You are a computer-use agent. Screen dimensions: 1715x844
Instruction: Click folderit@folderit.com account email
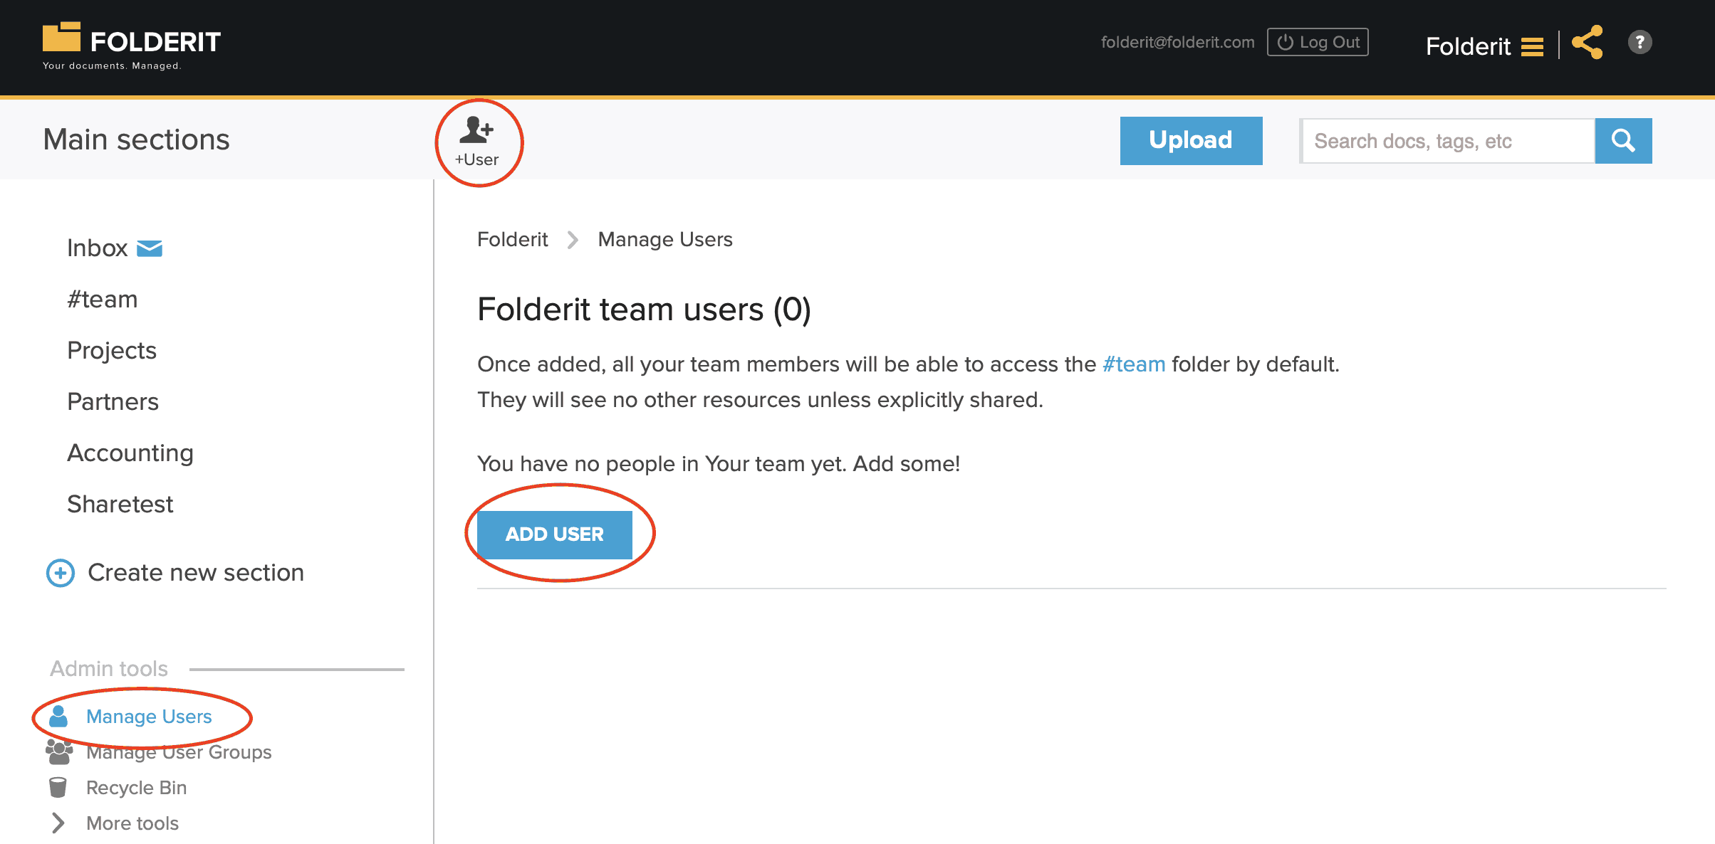pyautogui.click(x=1178, y=42)
